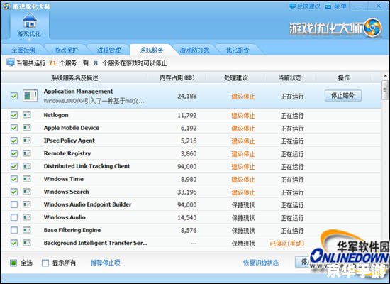This screenshot has height=284, width=390.
Task: Click the monitor icon beside 当前共运行
Action: coord(11,62)
